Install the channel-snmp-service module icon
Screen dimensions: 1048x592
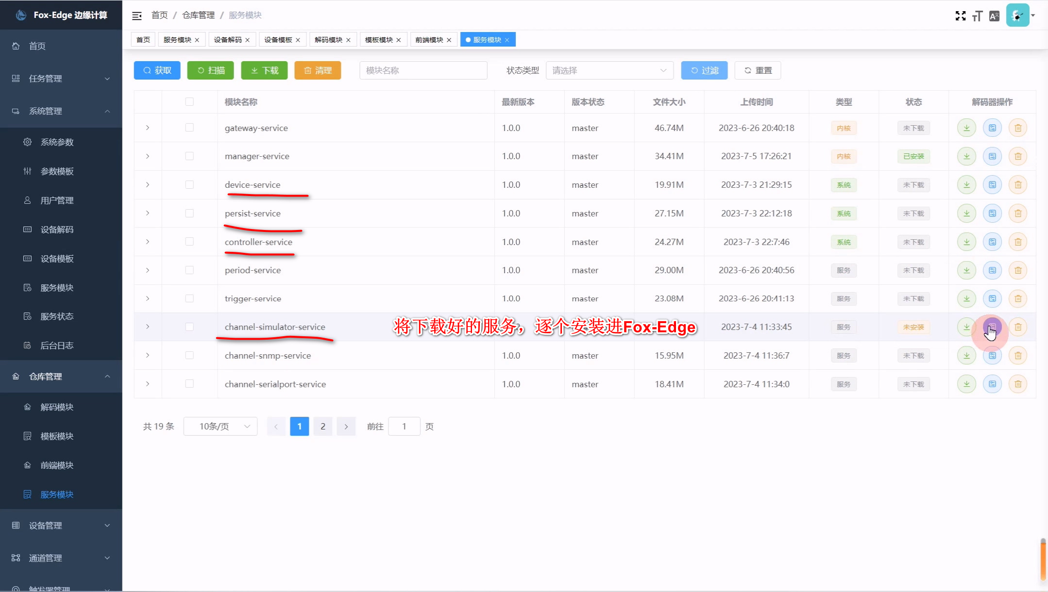click(992, 356)
